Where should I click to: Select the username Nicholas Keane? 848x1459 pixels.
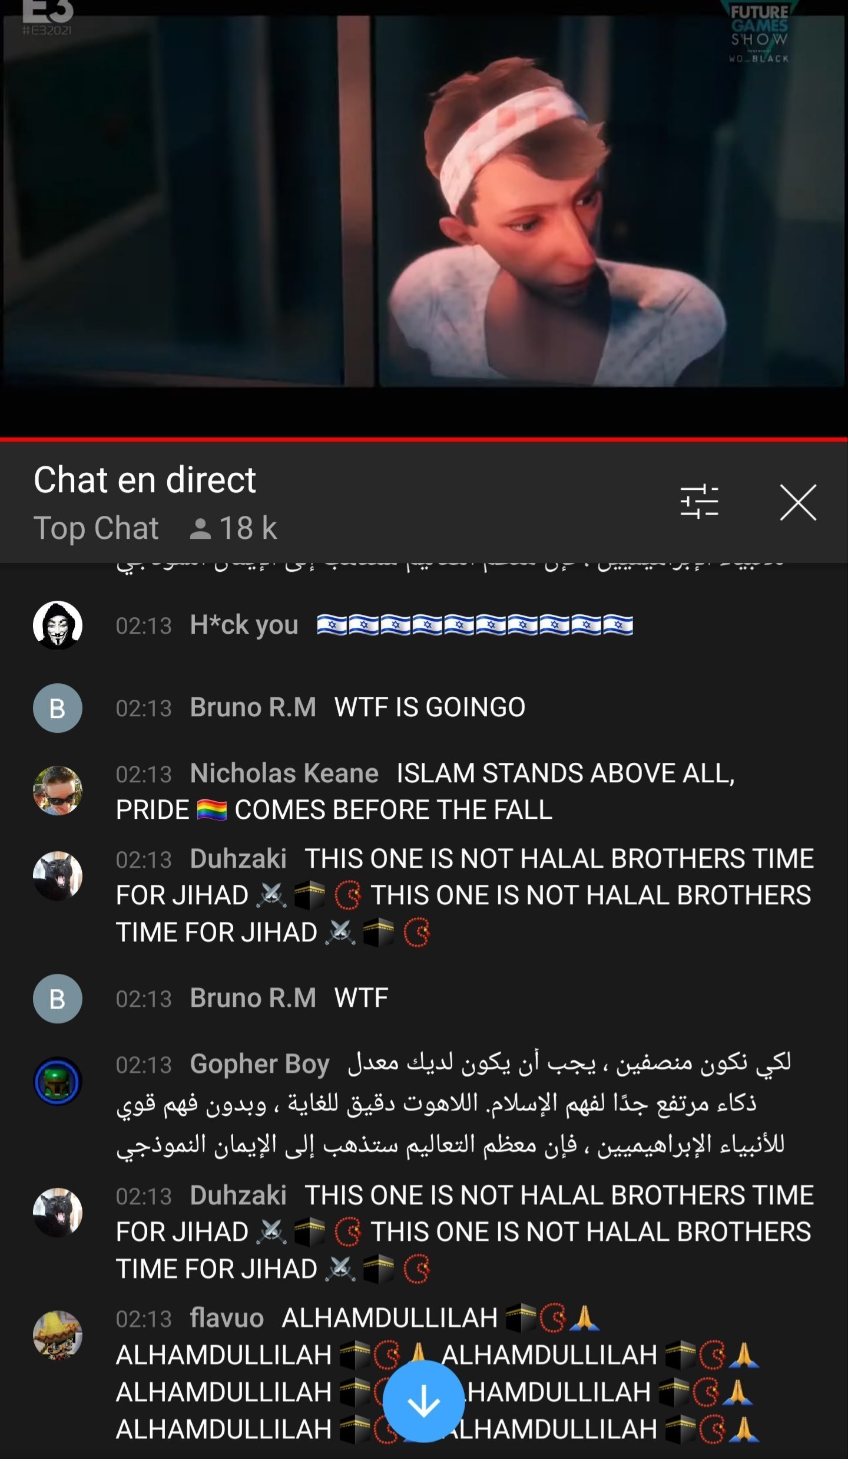click(284, 773)
